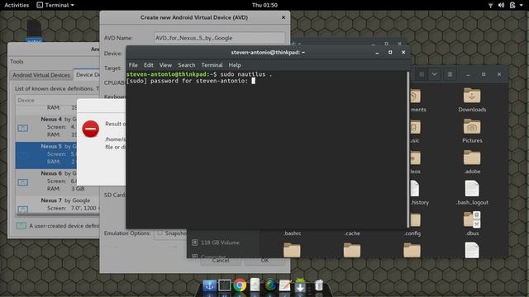The image size is (529, 297).
Task: Open the terminal Search menu
Action: [187, 65]
